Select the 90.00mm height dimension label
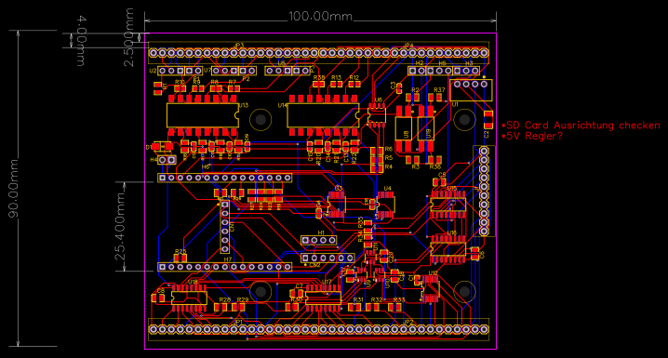668x358 pixels. pyautogui.click(x=14, y=188)
